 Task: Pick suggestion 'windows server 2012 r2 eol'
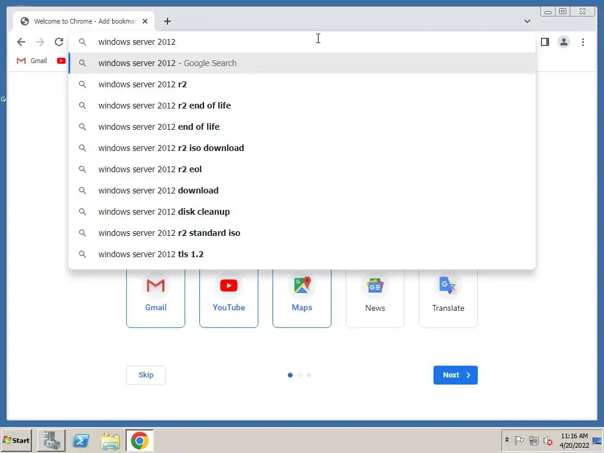pos(302,169)
